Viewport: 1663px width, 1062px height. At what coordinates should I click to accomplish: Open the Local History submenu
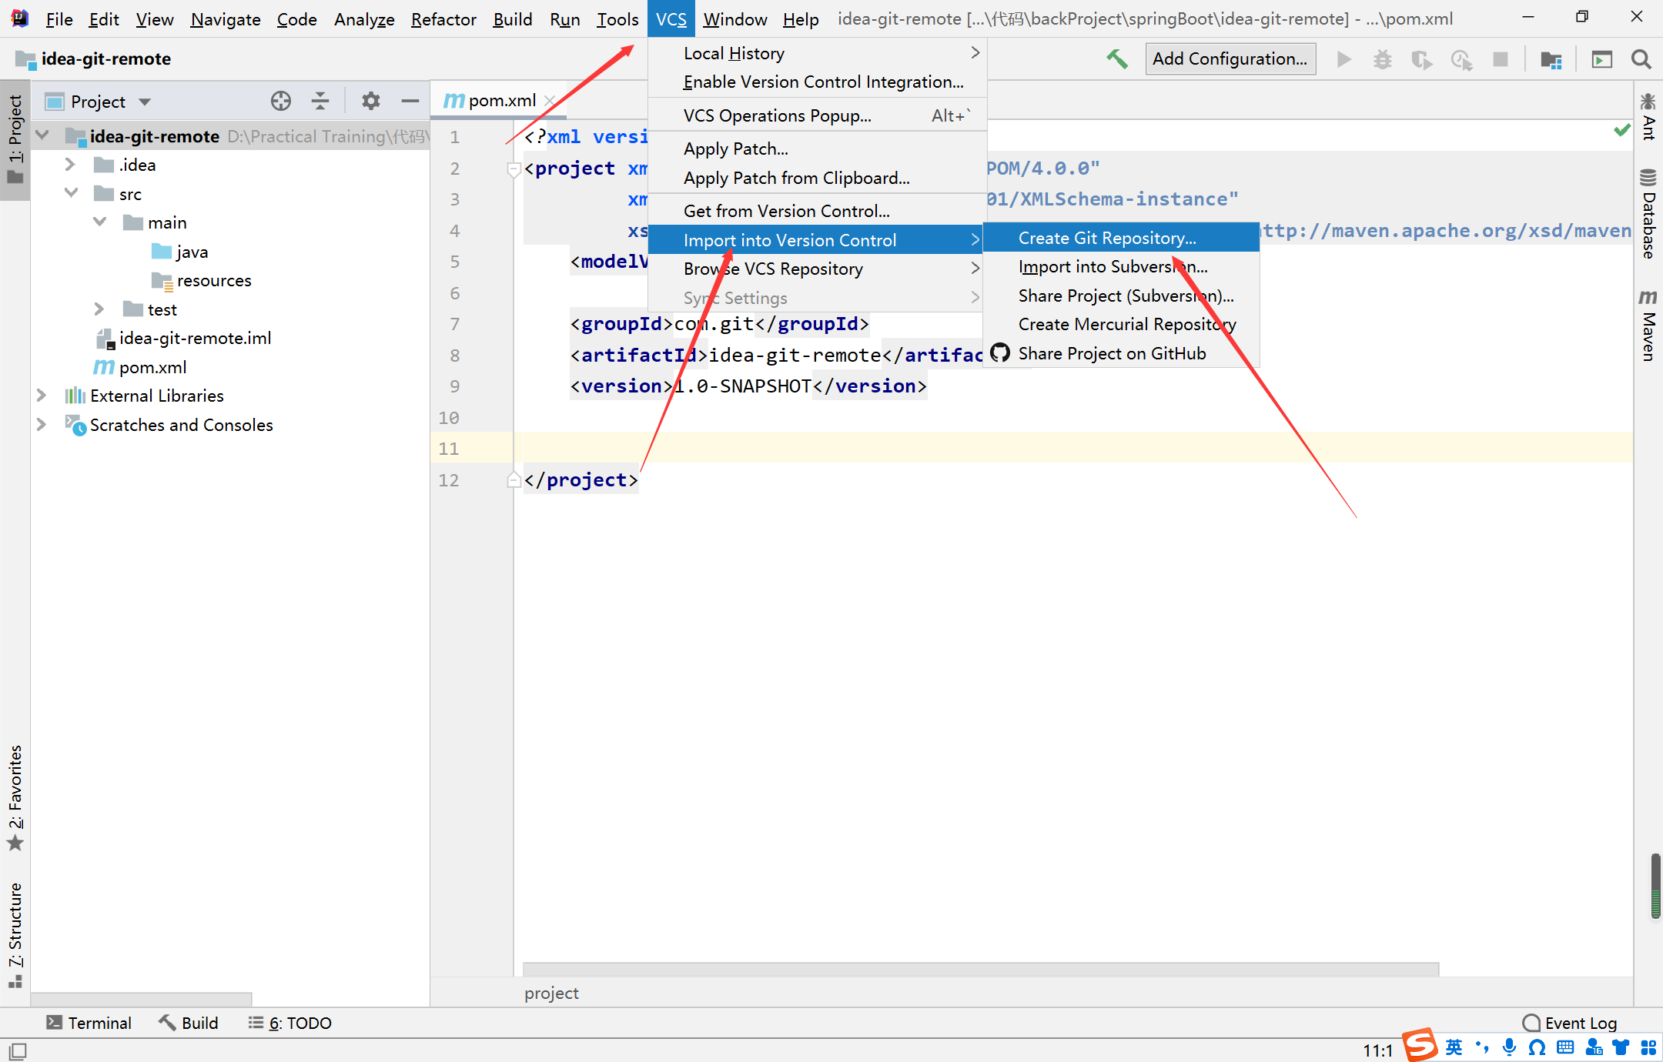(816, 53)
